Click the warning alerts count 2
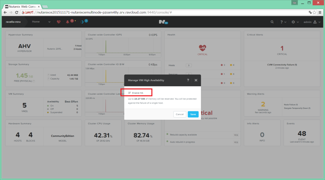Viewport: 325px width, 180px height. point(263,104)
